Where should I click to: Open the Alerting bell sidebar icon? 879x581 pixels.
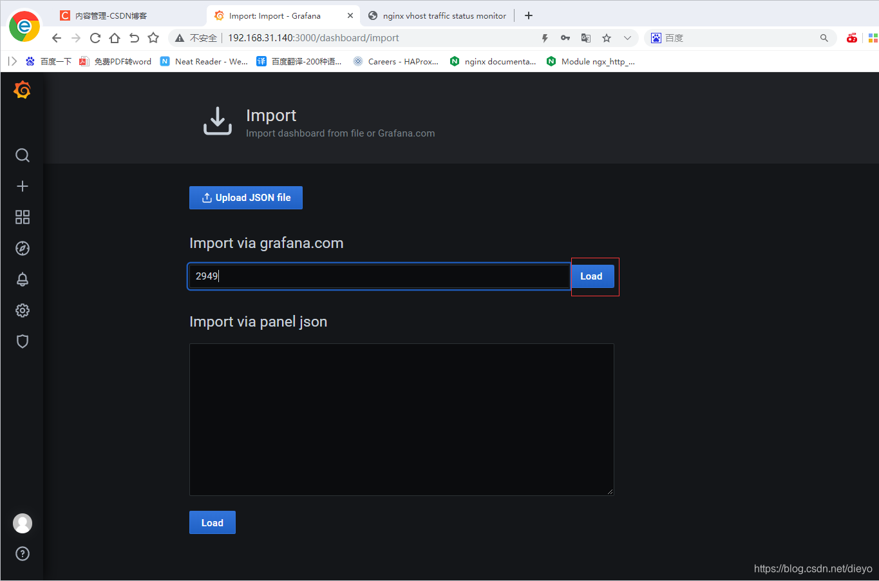(x=23, y=279)
